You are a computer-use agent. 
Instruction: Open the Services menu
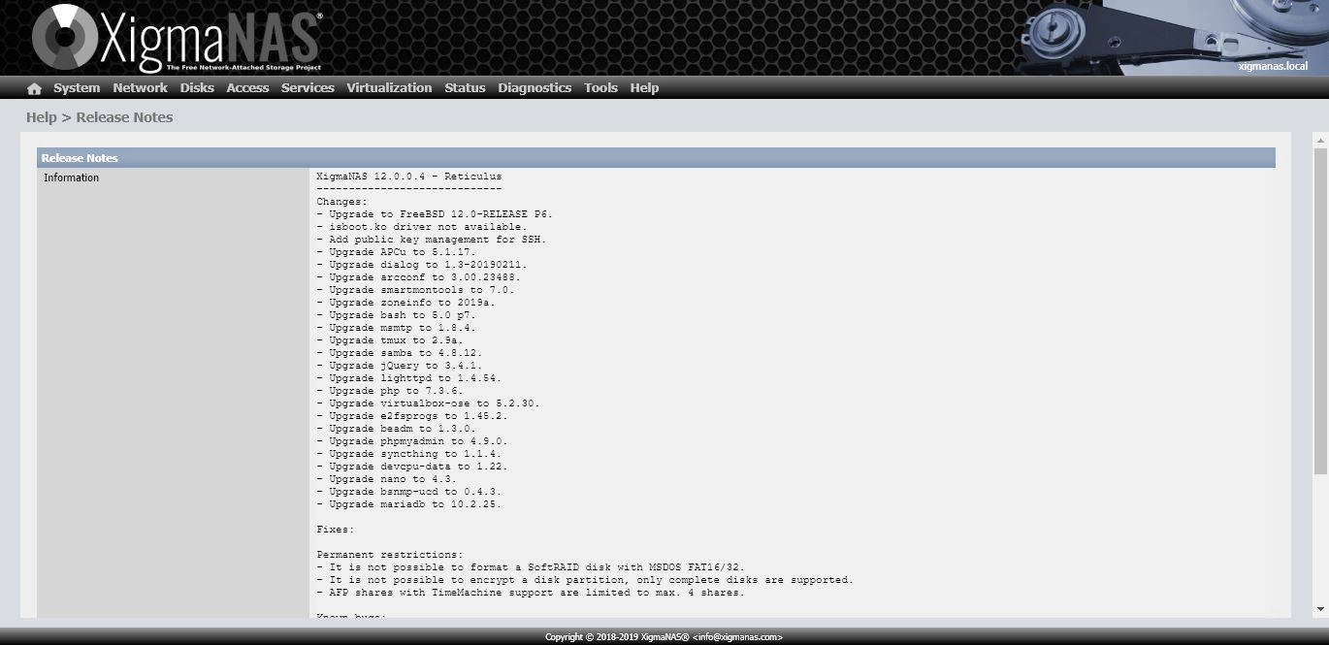(x=308, y=88)
